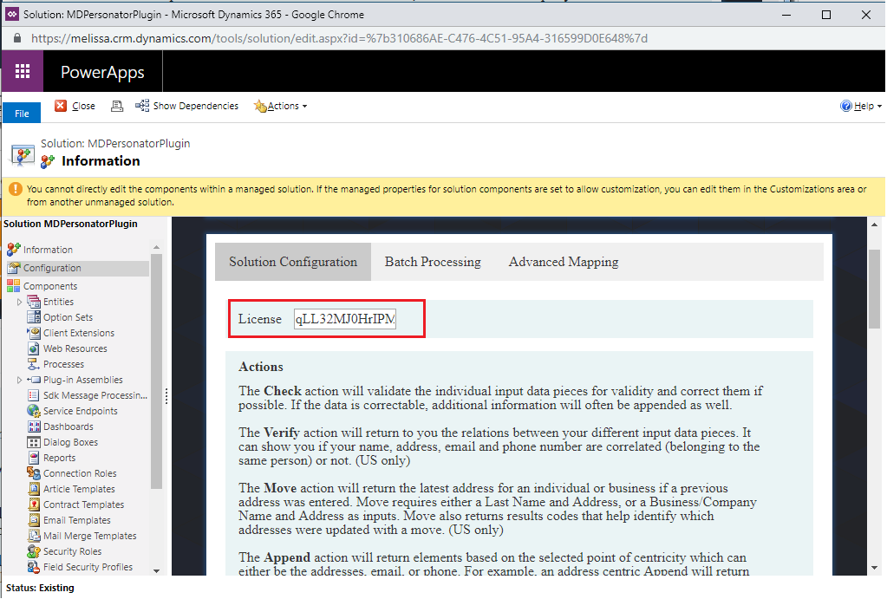The height and width of the screenshot is (599, 887).
Task: Click the blue File button
Action: (x=22, y=114)
